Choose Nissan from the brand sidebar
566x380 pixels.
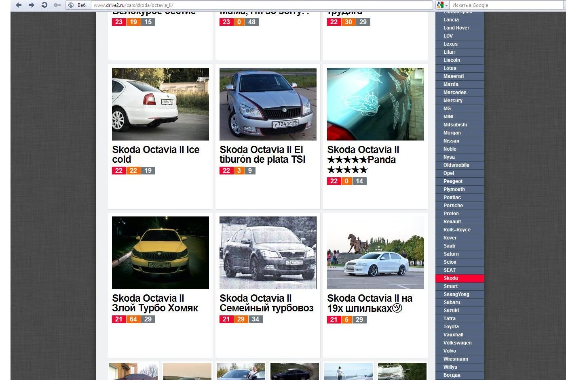[x=460, y=141]
